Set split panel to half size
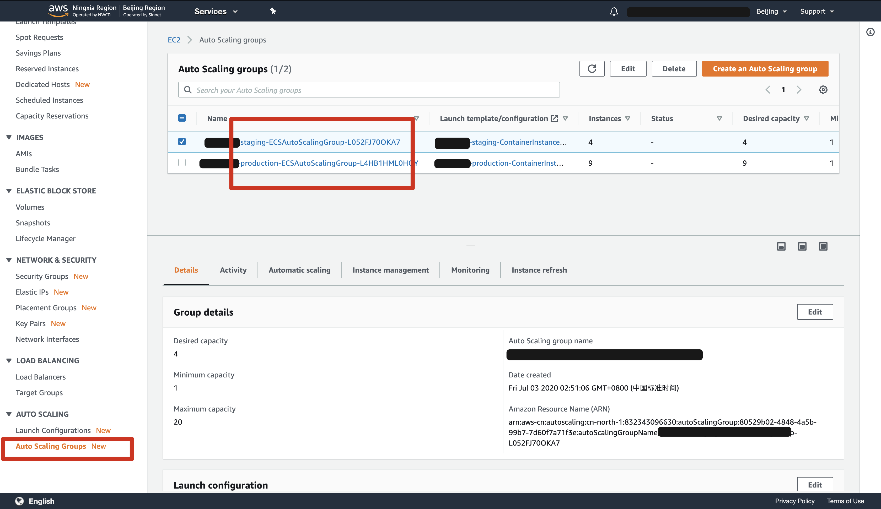Screen dimensions: 881x509 coord(802,246)
